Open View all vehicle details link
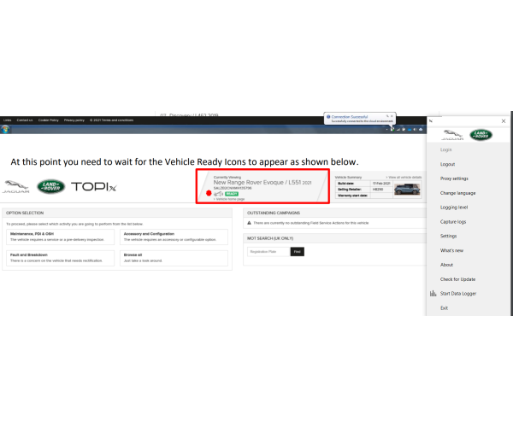The image size is (513, 427). pyautogui.click(x=404, y=177)
